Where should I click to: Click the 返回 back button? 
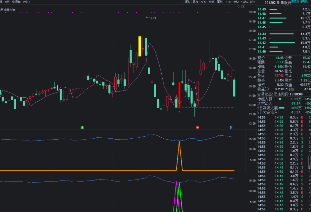pyautogui.click(x=252, y=2)
